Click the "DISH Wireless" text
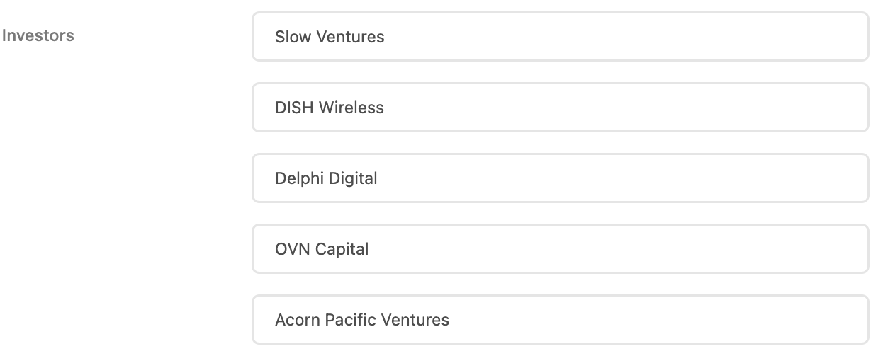 pos(330,108)
